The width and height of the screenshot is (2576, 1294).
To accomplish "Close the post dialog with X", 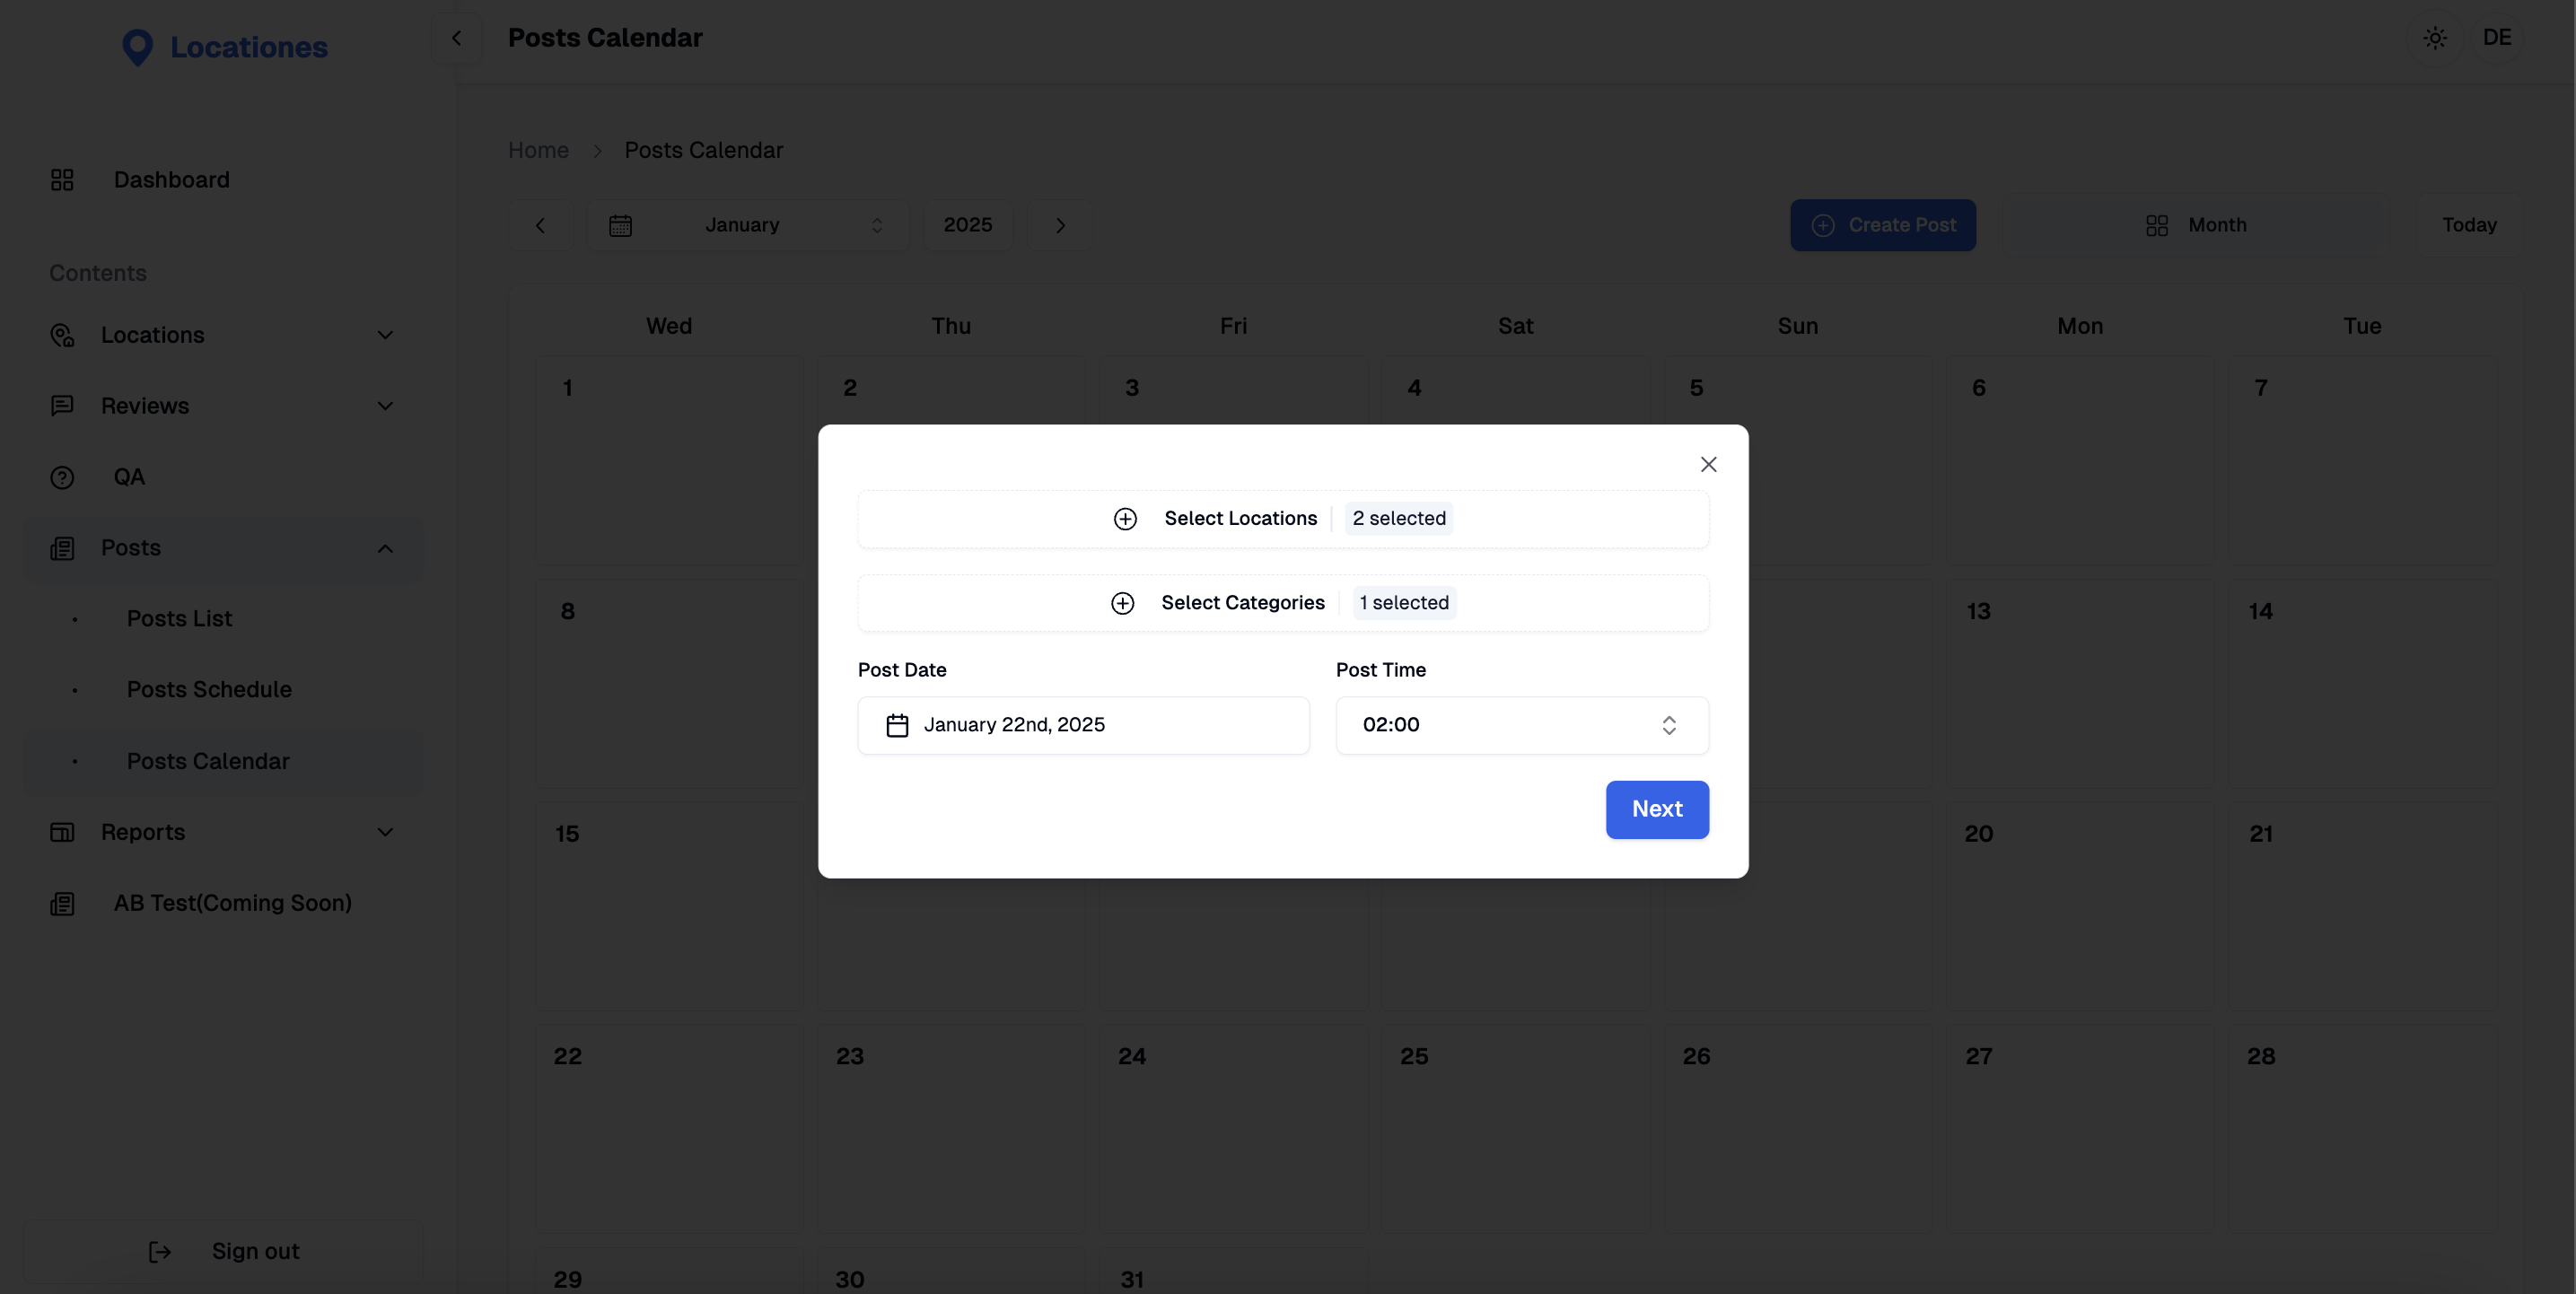I will pyautogui.click(x=1709, y=464).
